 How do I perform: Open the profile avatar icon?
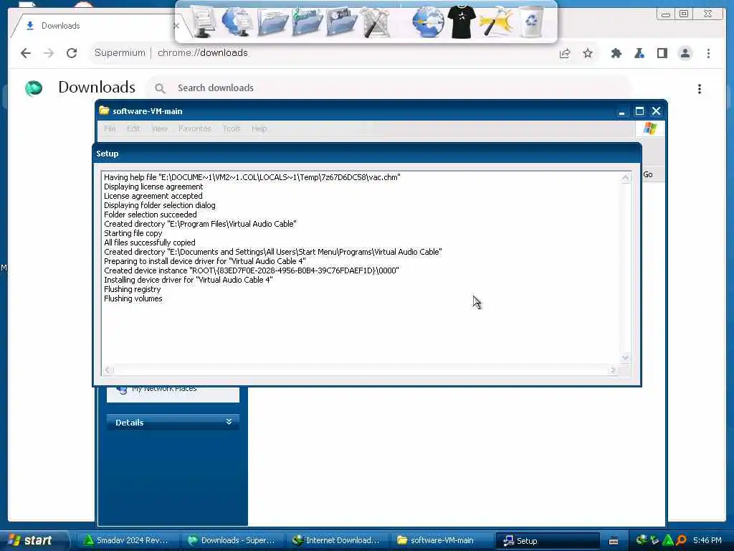685,53
